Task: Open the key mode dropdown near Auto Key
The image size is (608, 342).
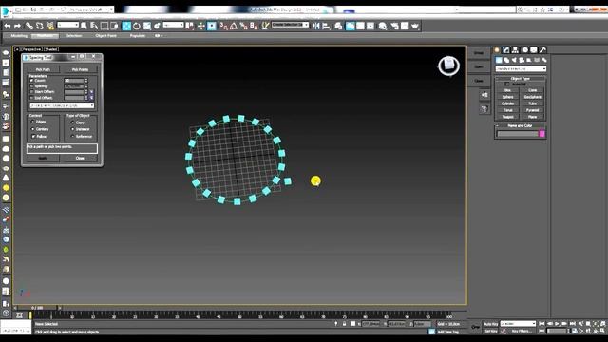Action: pyautogui.click(x=518, y=324)
